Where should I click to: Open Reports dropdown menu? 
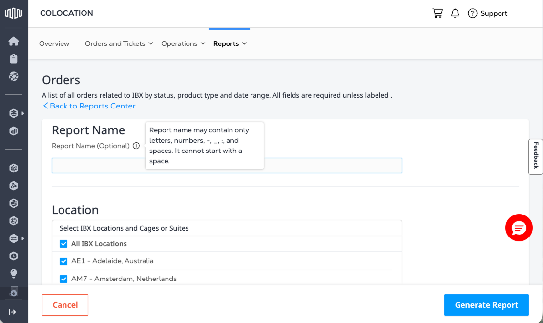230,43
